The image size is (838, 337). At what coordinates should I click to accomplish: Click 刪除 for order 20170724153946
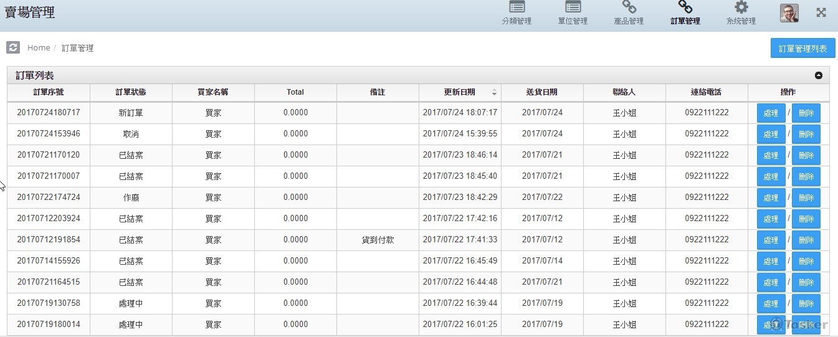coord(806,135)
